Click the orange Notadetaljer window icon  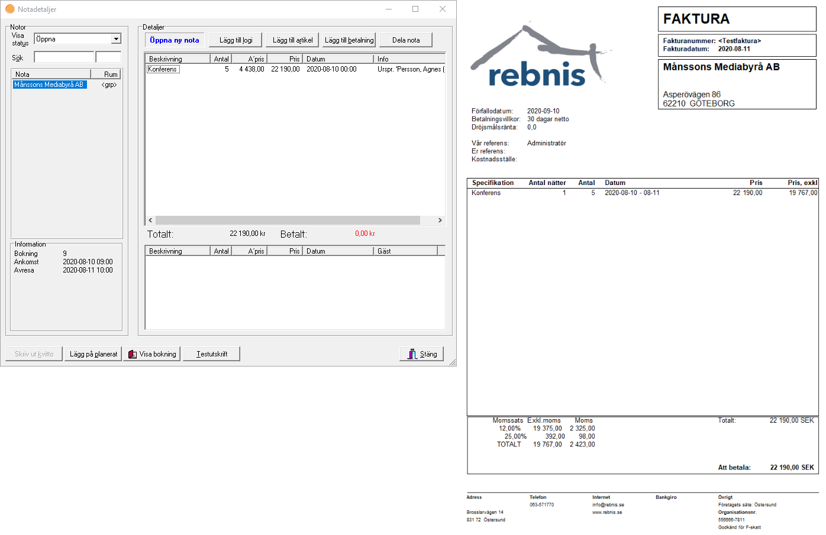[x=10, y=9]
